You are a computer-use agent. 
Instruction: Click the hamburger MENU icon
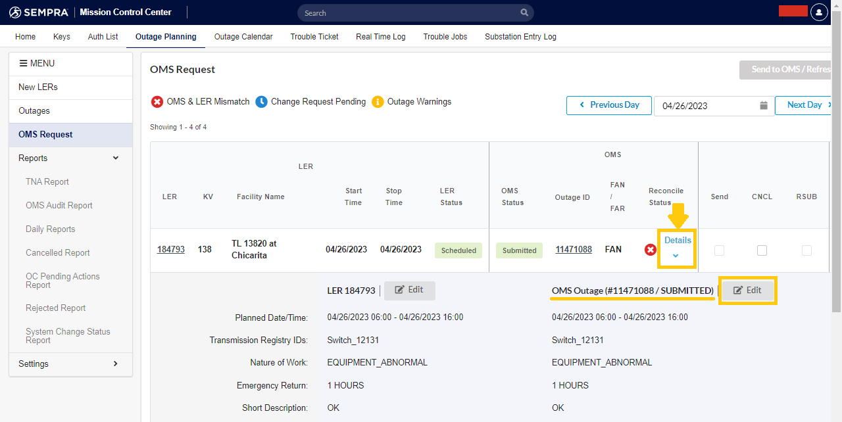24,64
